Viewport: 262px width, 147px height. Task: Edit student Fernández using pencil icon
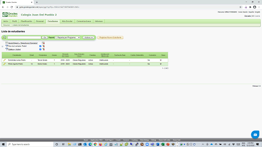point(5,60)
